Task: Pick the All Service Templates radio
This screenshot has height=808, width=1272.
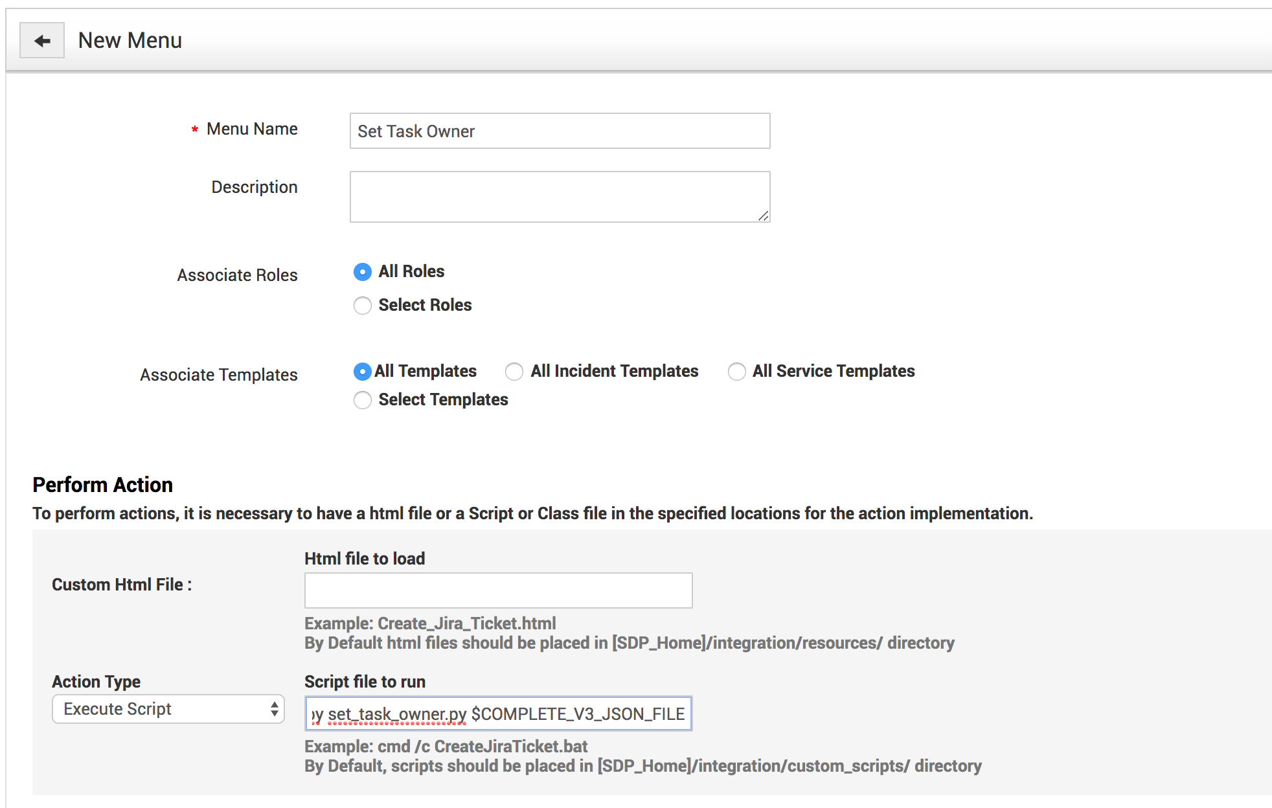Action: point(736,372)
